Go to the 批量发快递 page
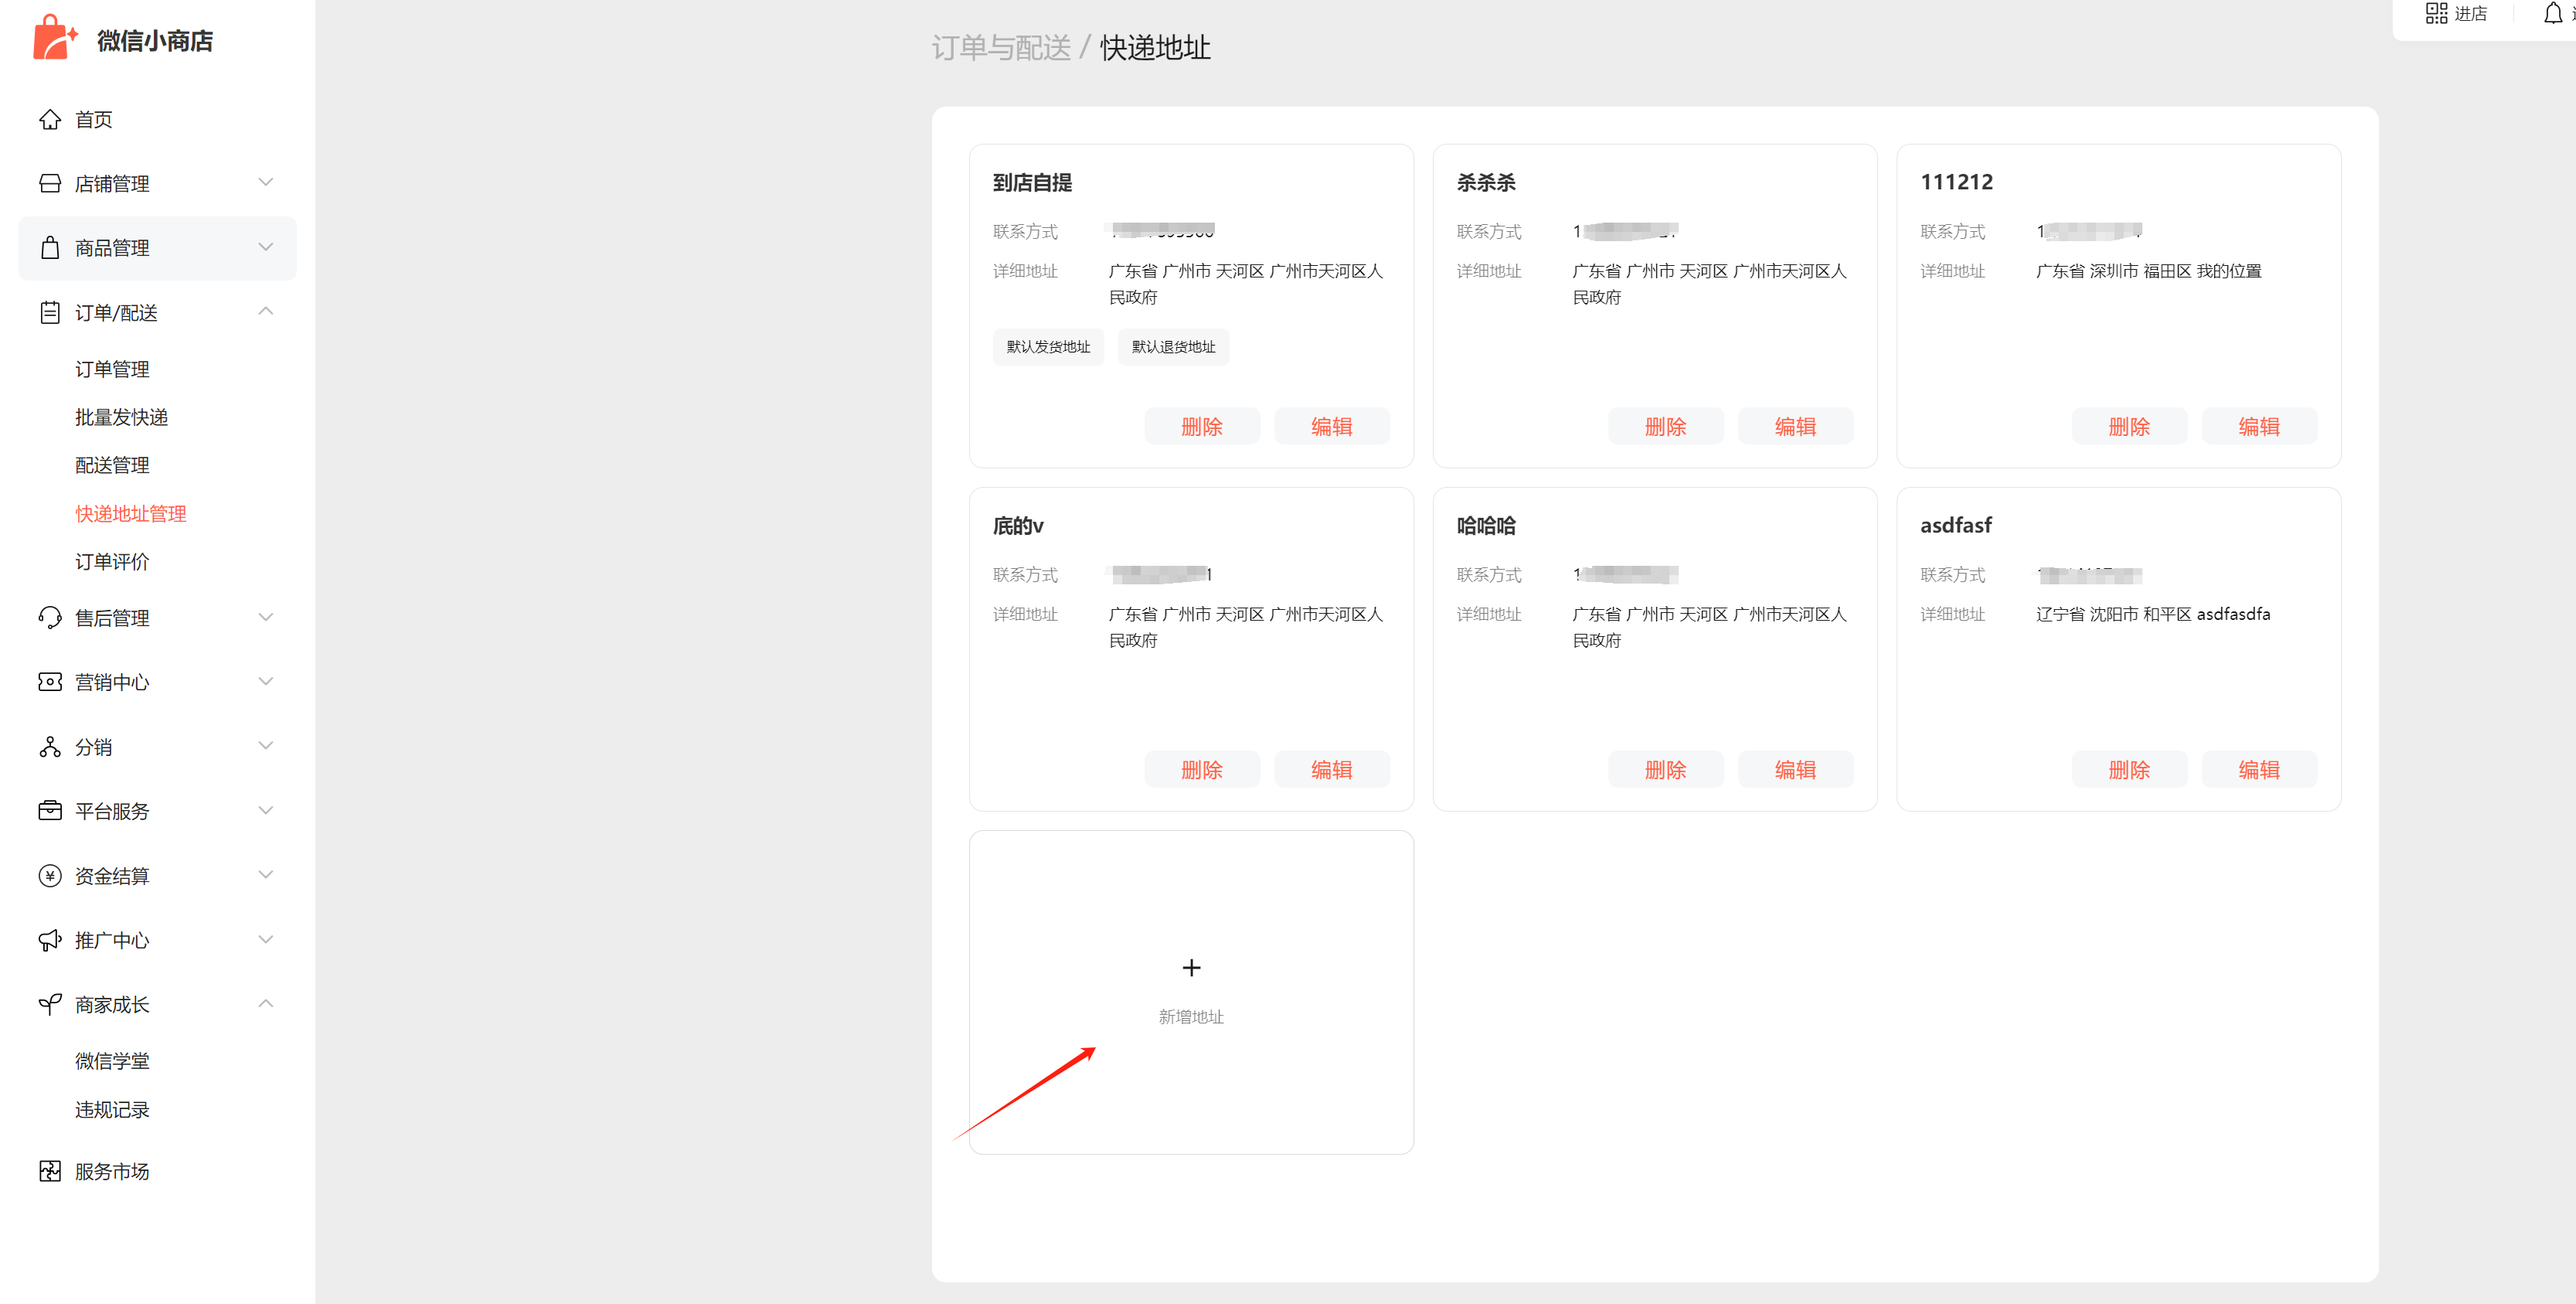 [x=121, y=417]
